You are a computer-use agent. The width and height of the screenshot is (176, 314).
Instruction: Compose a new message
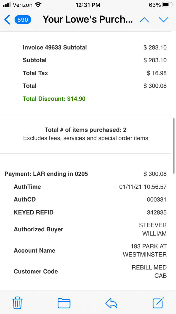[x=158, y=303]
